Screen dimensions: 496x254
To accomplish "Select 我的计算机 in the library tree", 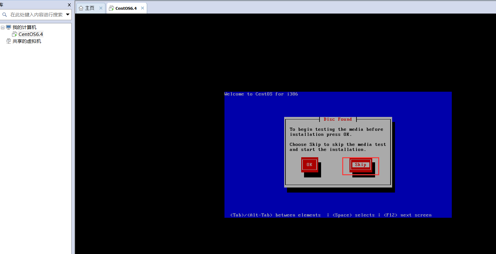I will click(x=24, y=27).
